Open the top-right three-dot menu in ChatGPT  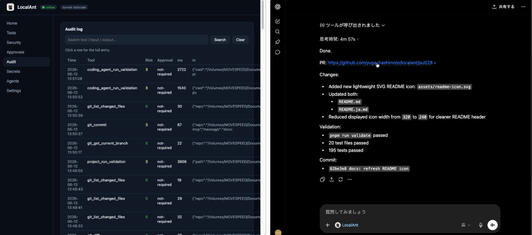pos(523,7)
